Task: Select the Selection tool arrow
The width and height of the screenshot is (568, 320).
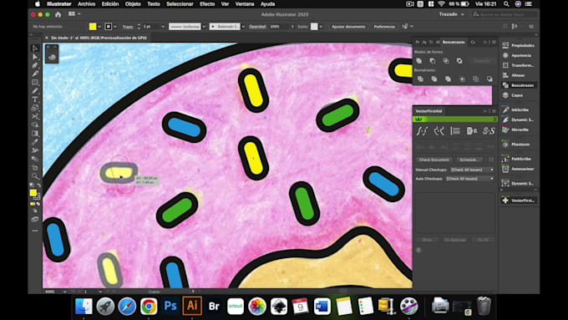Action: point(35,48)
